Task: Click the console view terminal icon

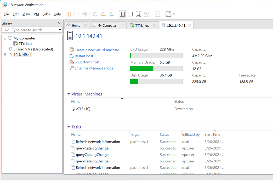Action: pyautogui.click(x=157, y=14)
